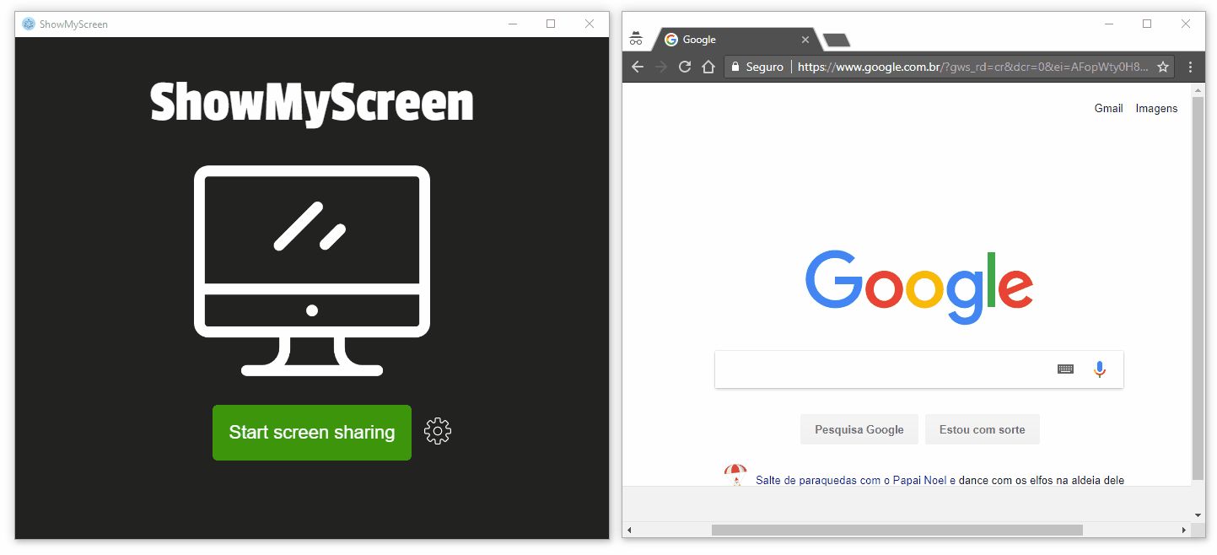Image resolution: width=1217 pixels, height=555 pixels.
Task: Click the ShowMyScreen heading text
Action: click(312, 104)
